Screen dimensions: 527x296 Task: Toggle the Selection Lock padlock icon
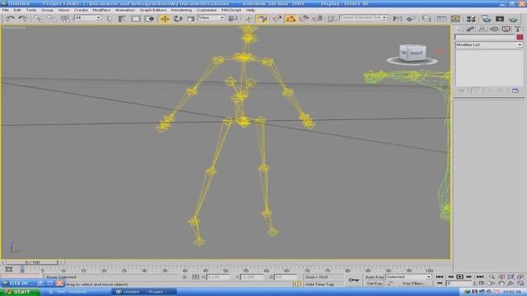[184, 277]
